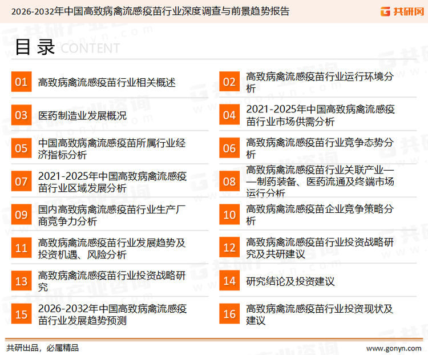Select chapter 07 title about 区域发展分析
Image resolution: width=428 pixels, height=355 pixels.
112,182
